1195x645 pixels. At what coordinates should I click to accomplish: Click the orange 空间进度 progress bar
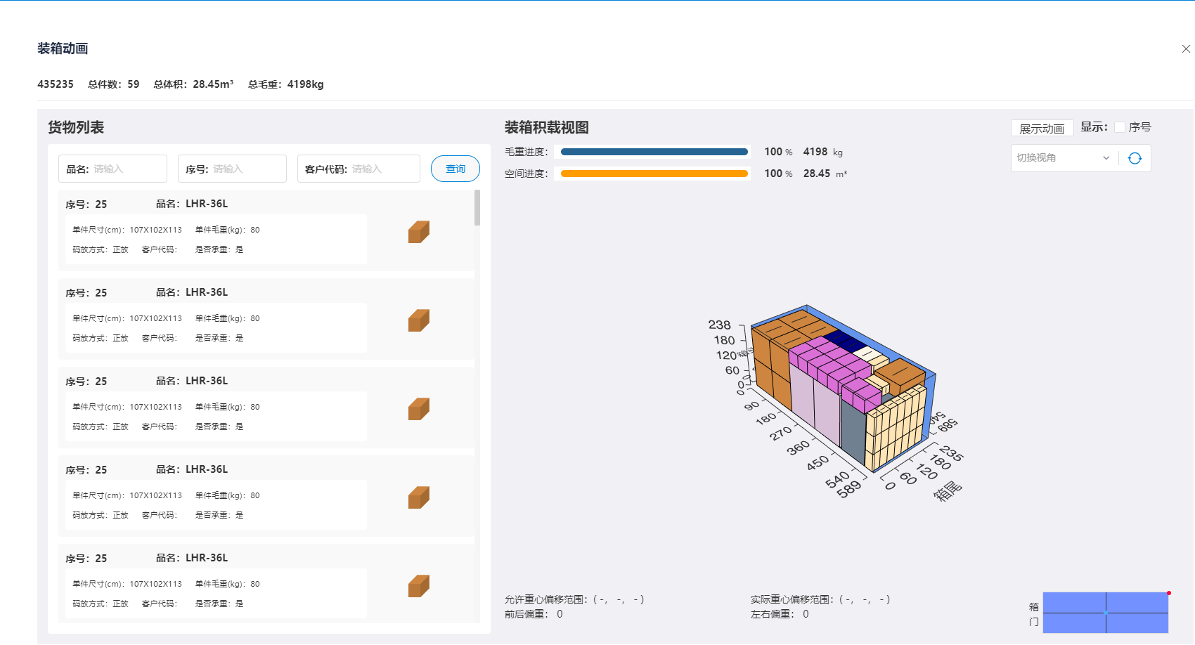(654, 174)
